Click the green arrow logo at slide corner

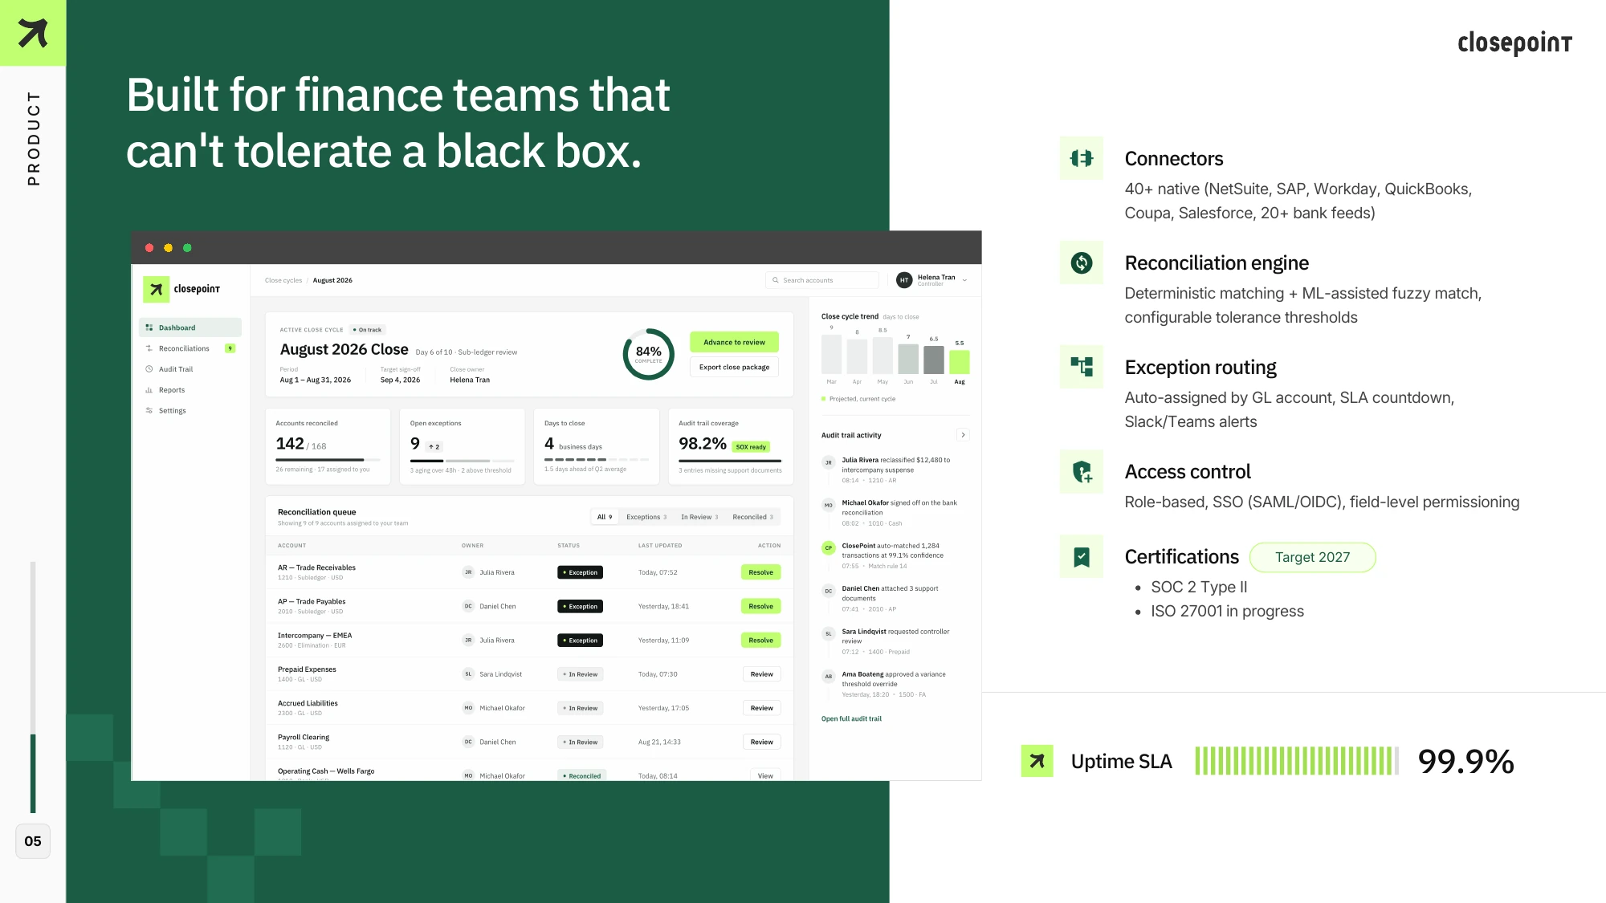coord(33,33)
